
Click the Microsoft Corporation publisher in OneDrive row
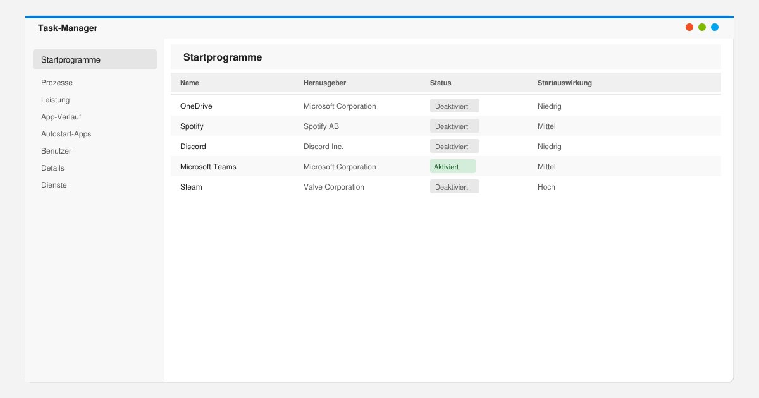(x=340, y=106)
